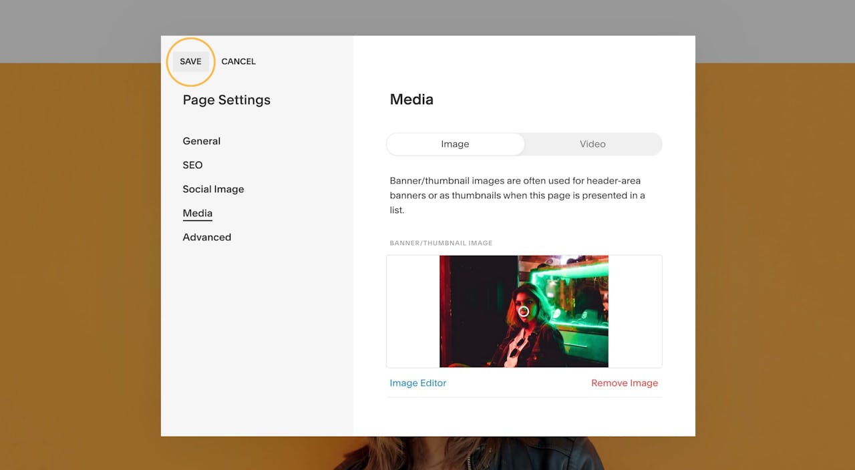Click the Media panel heading
Viewport: 855px width, 470px height.
411,99
